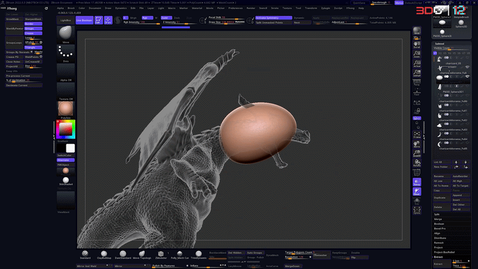Open the Preferences menu

235,8
